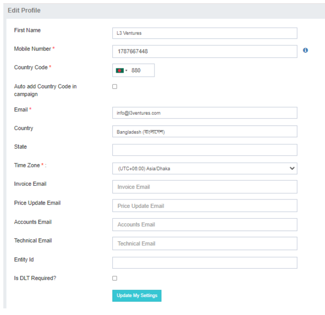Click the country code 880 field
This screenshot has height=315, width=325.
(x=141, y=70)
